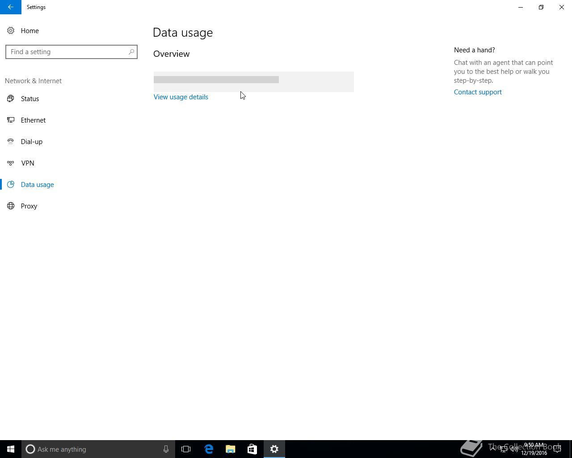The width and height of the screenshot is (572, 458).
Task: Select the Dial-up phone icon
Action: [11, 142]
